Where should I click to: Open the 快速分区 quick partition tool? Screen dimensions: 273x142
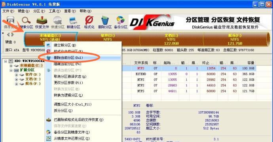(x=58, y=22)
